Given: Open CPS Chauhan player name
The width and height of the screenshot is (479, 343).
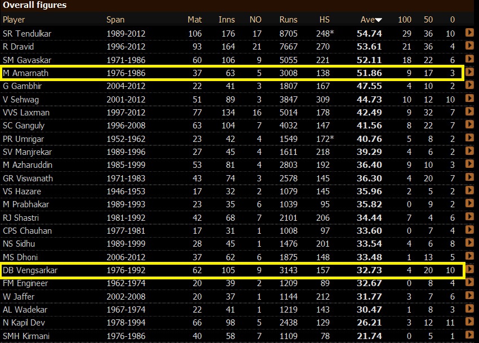Looking at the screenshot, I should 28,231.
